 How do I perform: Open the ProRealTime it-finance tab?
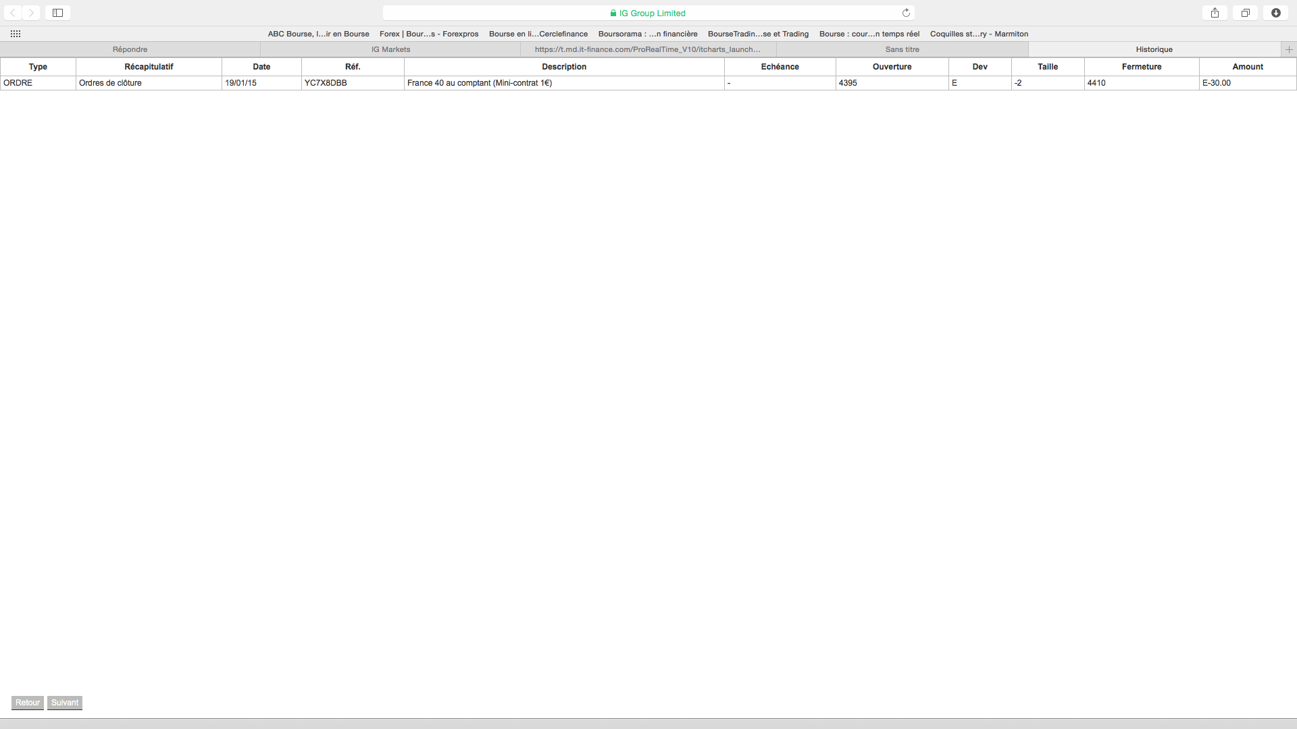coord(647,49)
